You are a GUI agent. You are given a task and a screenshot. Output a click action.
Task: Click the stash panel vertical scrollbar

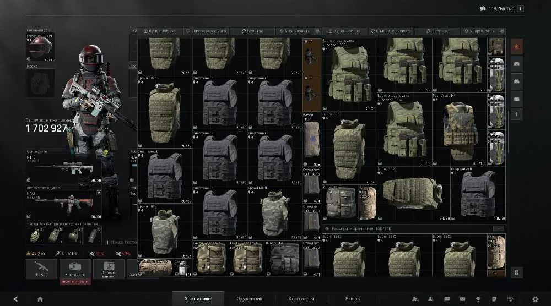click(x=508, y=132)
